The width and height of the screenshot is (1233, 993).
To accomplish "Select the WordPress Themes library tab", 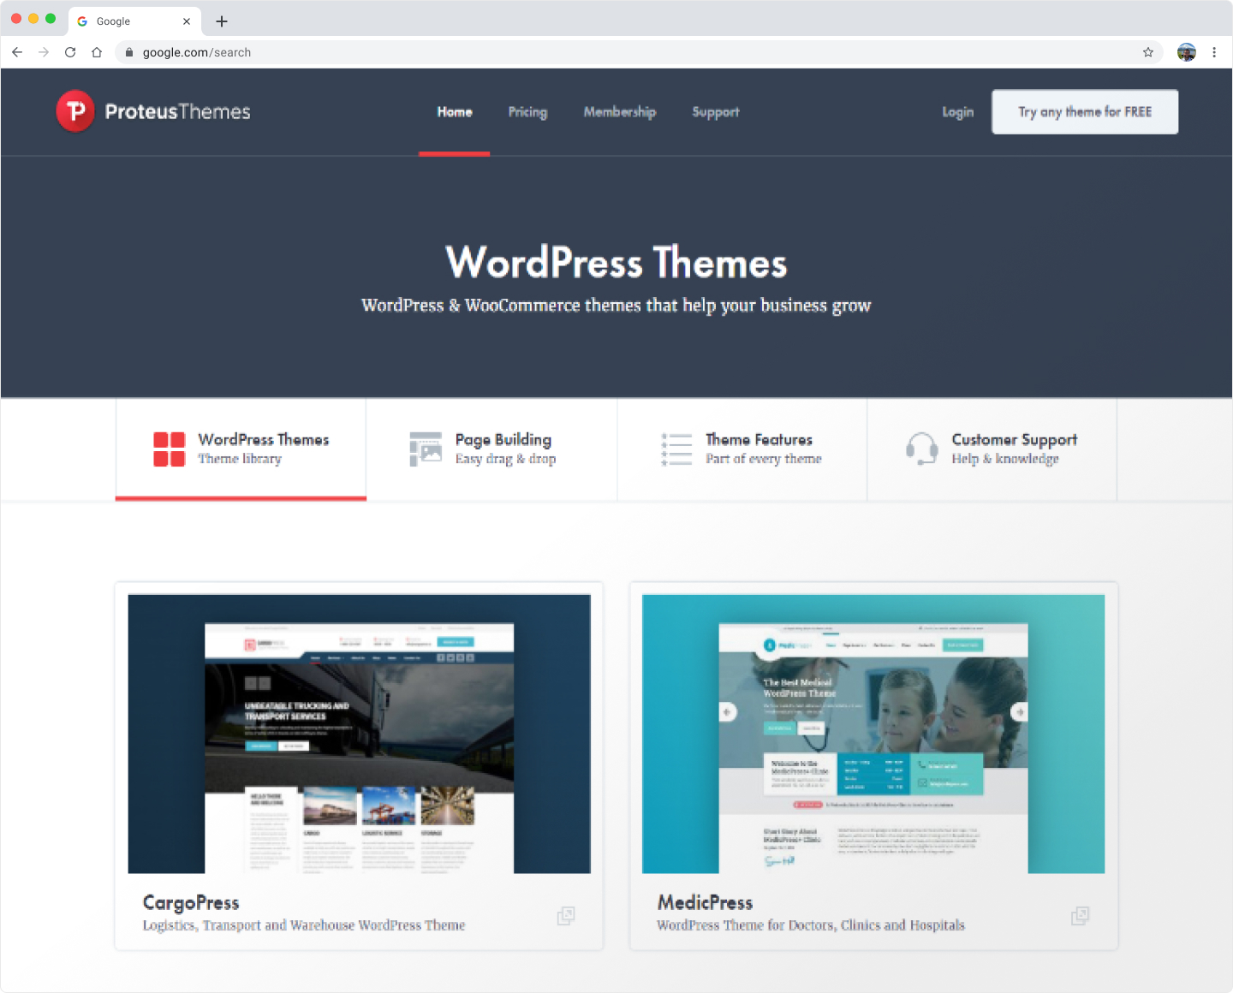I will click(241, 449).
